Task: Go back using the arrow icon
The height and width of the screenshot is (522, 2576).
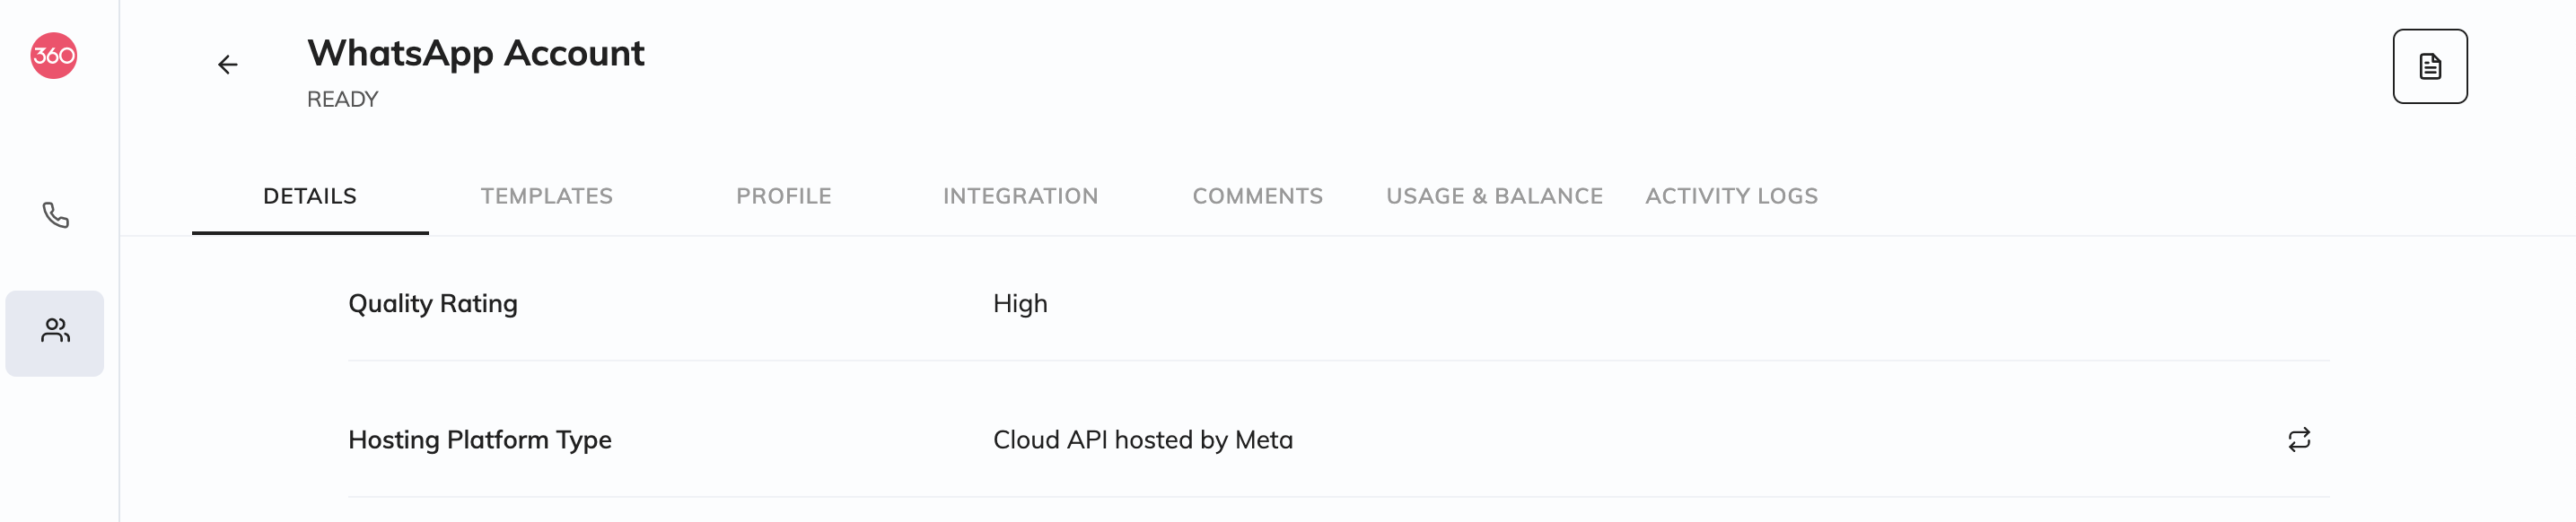Action: [x=228, y=65]
